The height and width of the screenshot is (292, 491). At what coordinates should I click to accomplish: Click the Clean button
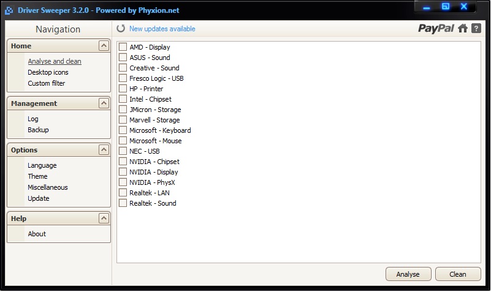(458, 274)
